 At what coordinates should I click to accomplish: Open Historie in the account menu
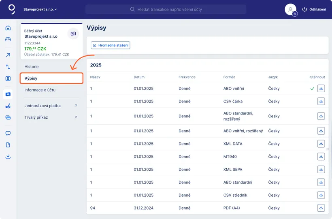tap(32, 66)
